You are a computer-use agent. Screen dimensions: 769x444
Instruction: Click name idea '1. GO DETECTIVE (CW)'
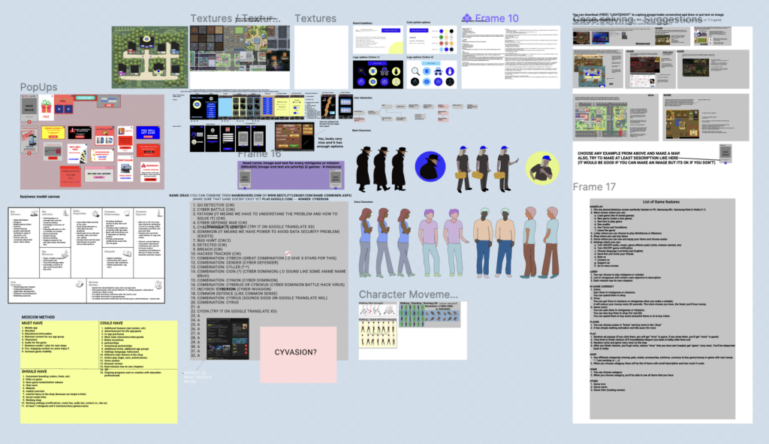[213, 205]
